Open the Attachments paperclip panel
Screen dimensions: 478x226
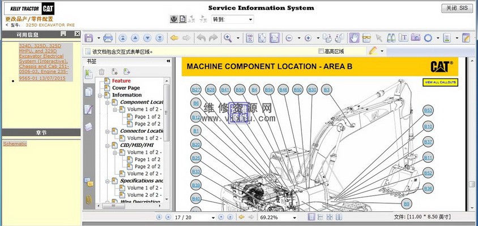(88, 199)
